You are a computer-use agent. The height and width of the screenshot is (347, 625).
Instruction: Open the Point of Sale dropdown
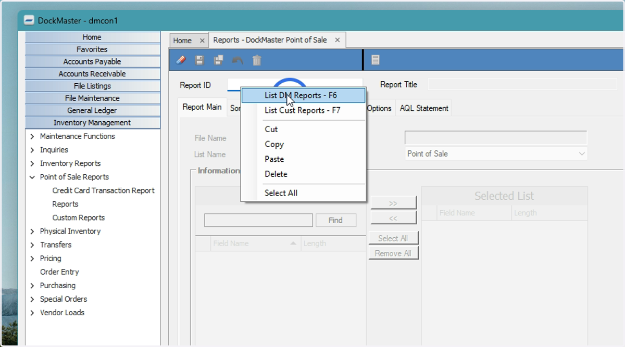point(496,153)
